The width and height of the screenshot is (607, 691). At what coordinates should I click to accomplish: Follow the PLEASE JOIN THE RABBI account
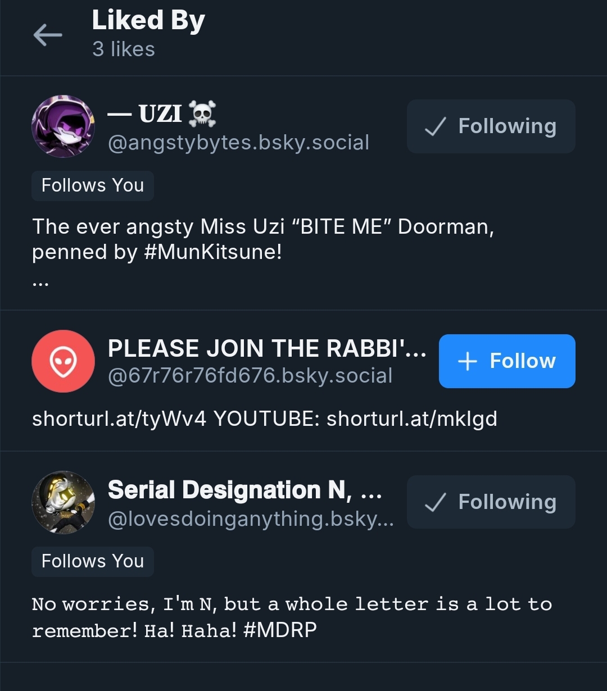click(506, 361)
